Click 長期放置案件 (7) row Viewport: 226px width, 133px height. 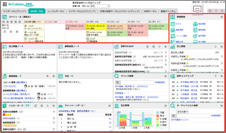pos(11,122)
